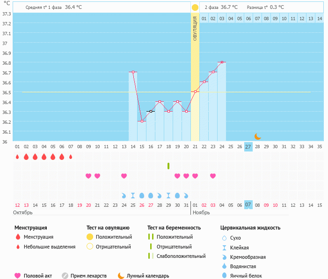Click the small spotting drop on cycle day 07

(71, 157)
